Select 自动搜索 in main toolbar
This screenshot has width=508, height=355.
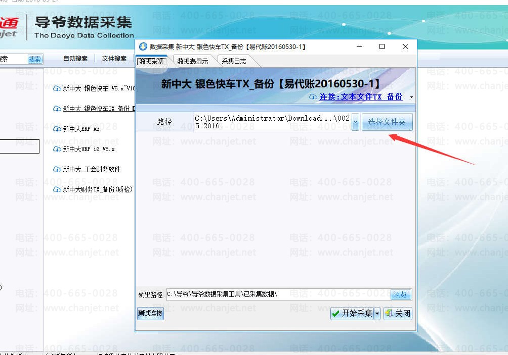tap(75, 58)
